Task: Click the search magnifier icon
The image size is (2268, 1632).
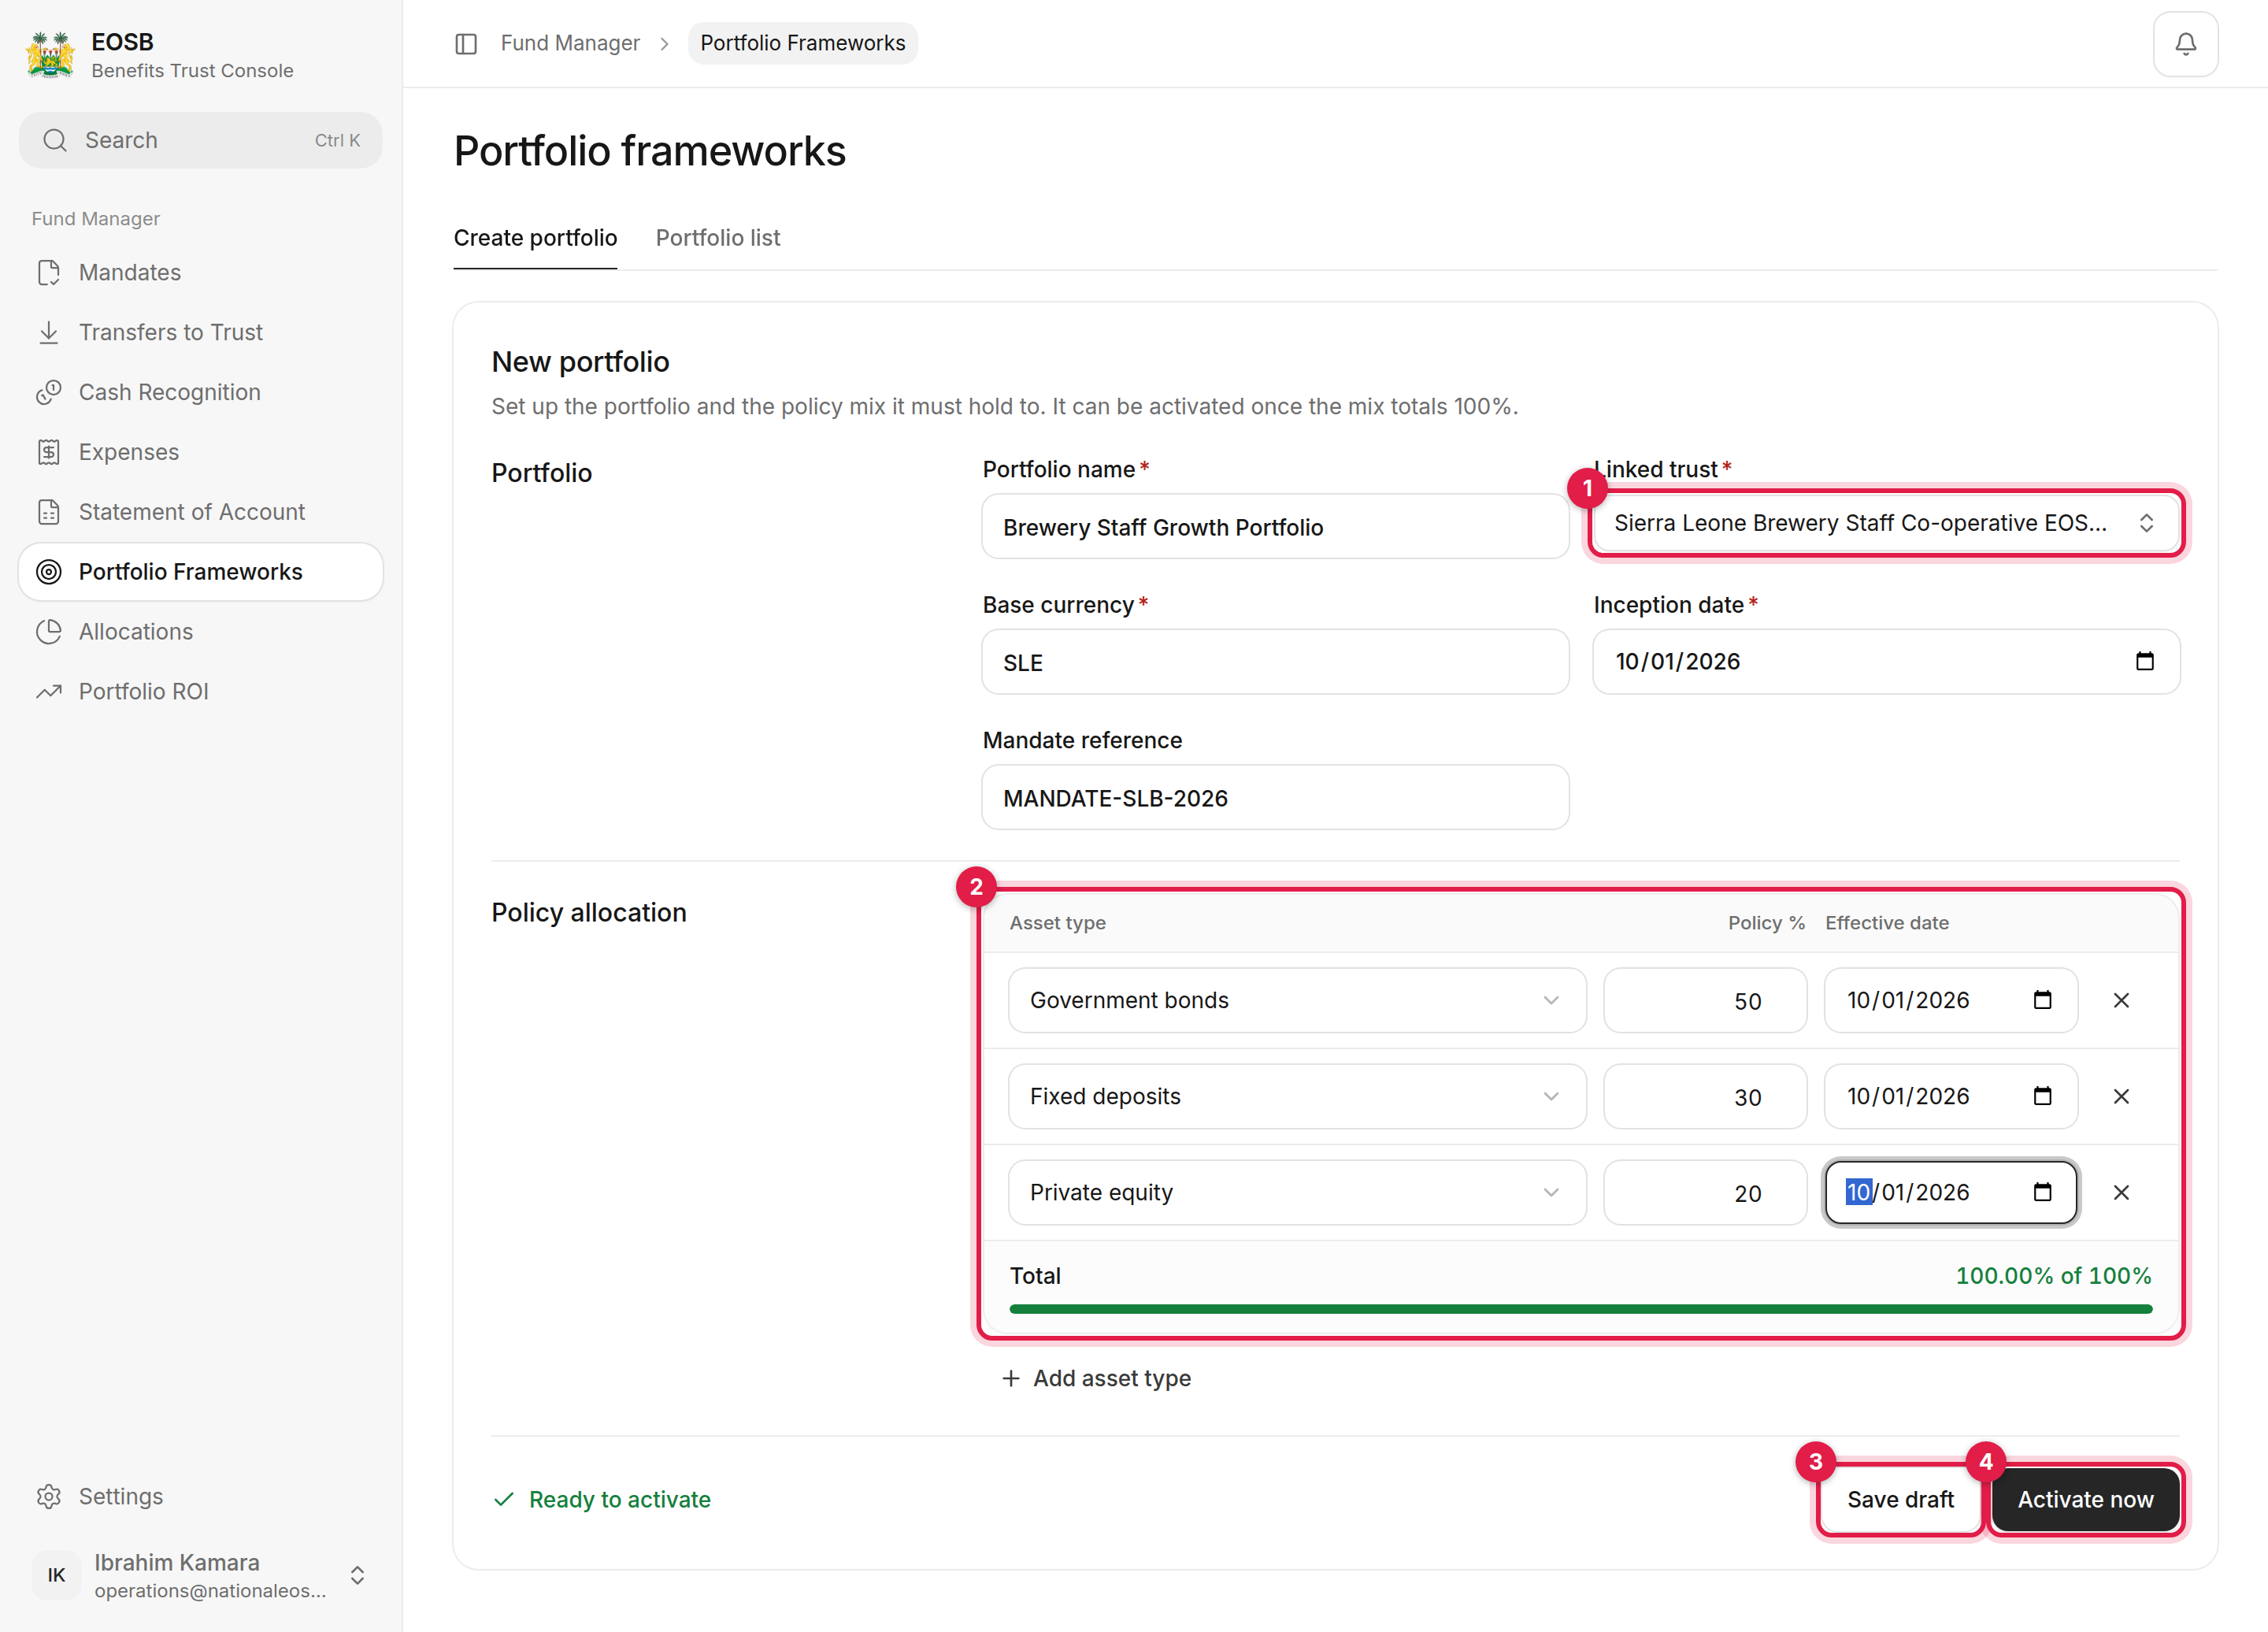Action: (55, 140)
